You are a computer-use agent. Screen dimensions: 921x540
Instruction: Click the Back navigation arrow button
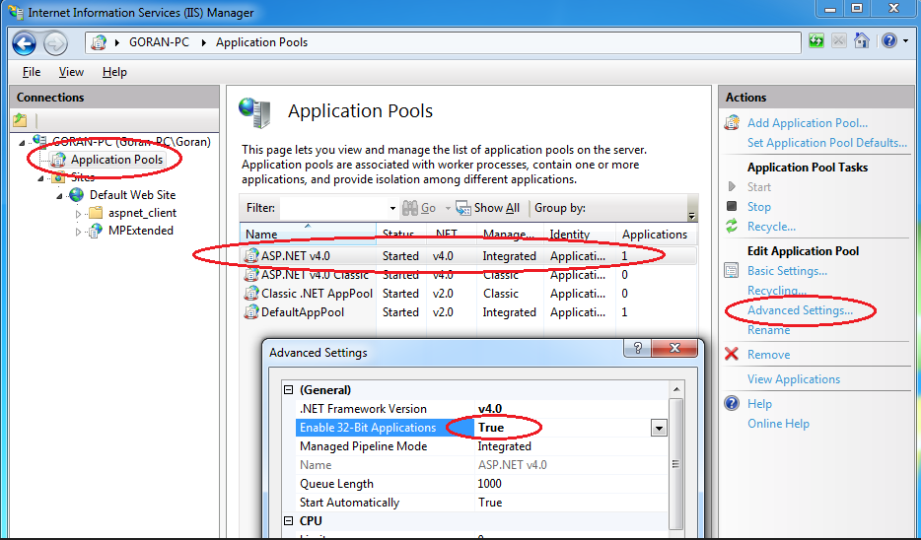click(25, 42)
